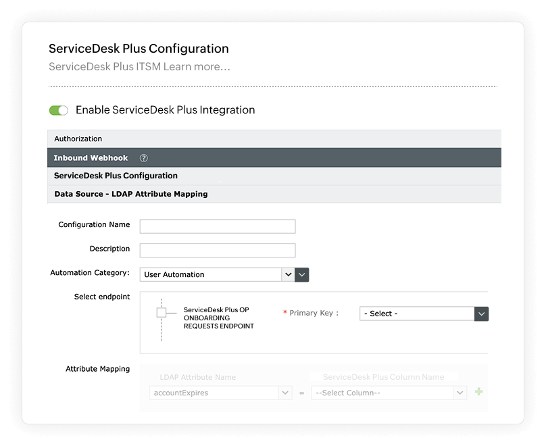Open the accountExpires LDAP attribute dropdown

216,392
